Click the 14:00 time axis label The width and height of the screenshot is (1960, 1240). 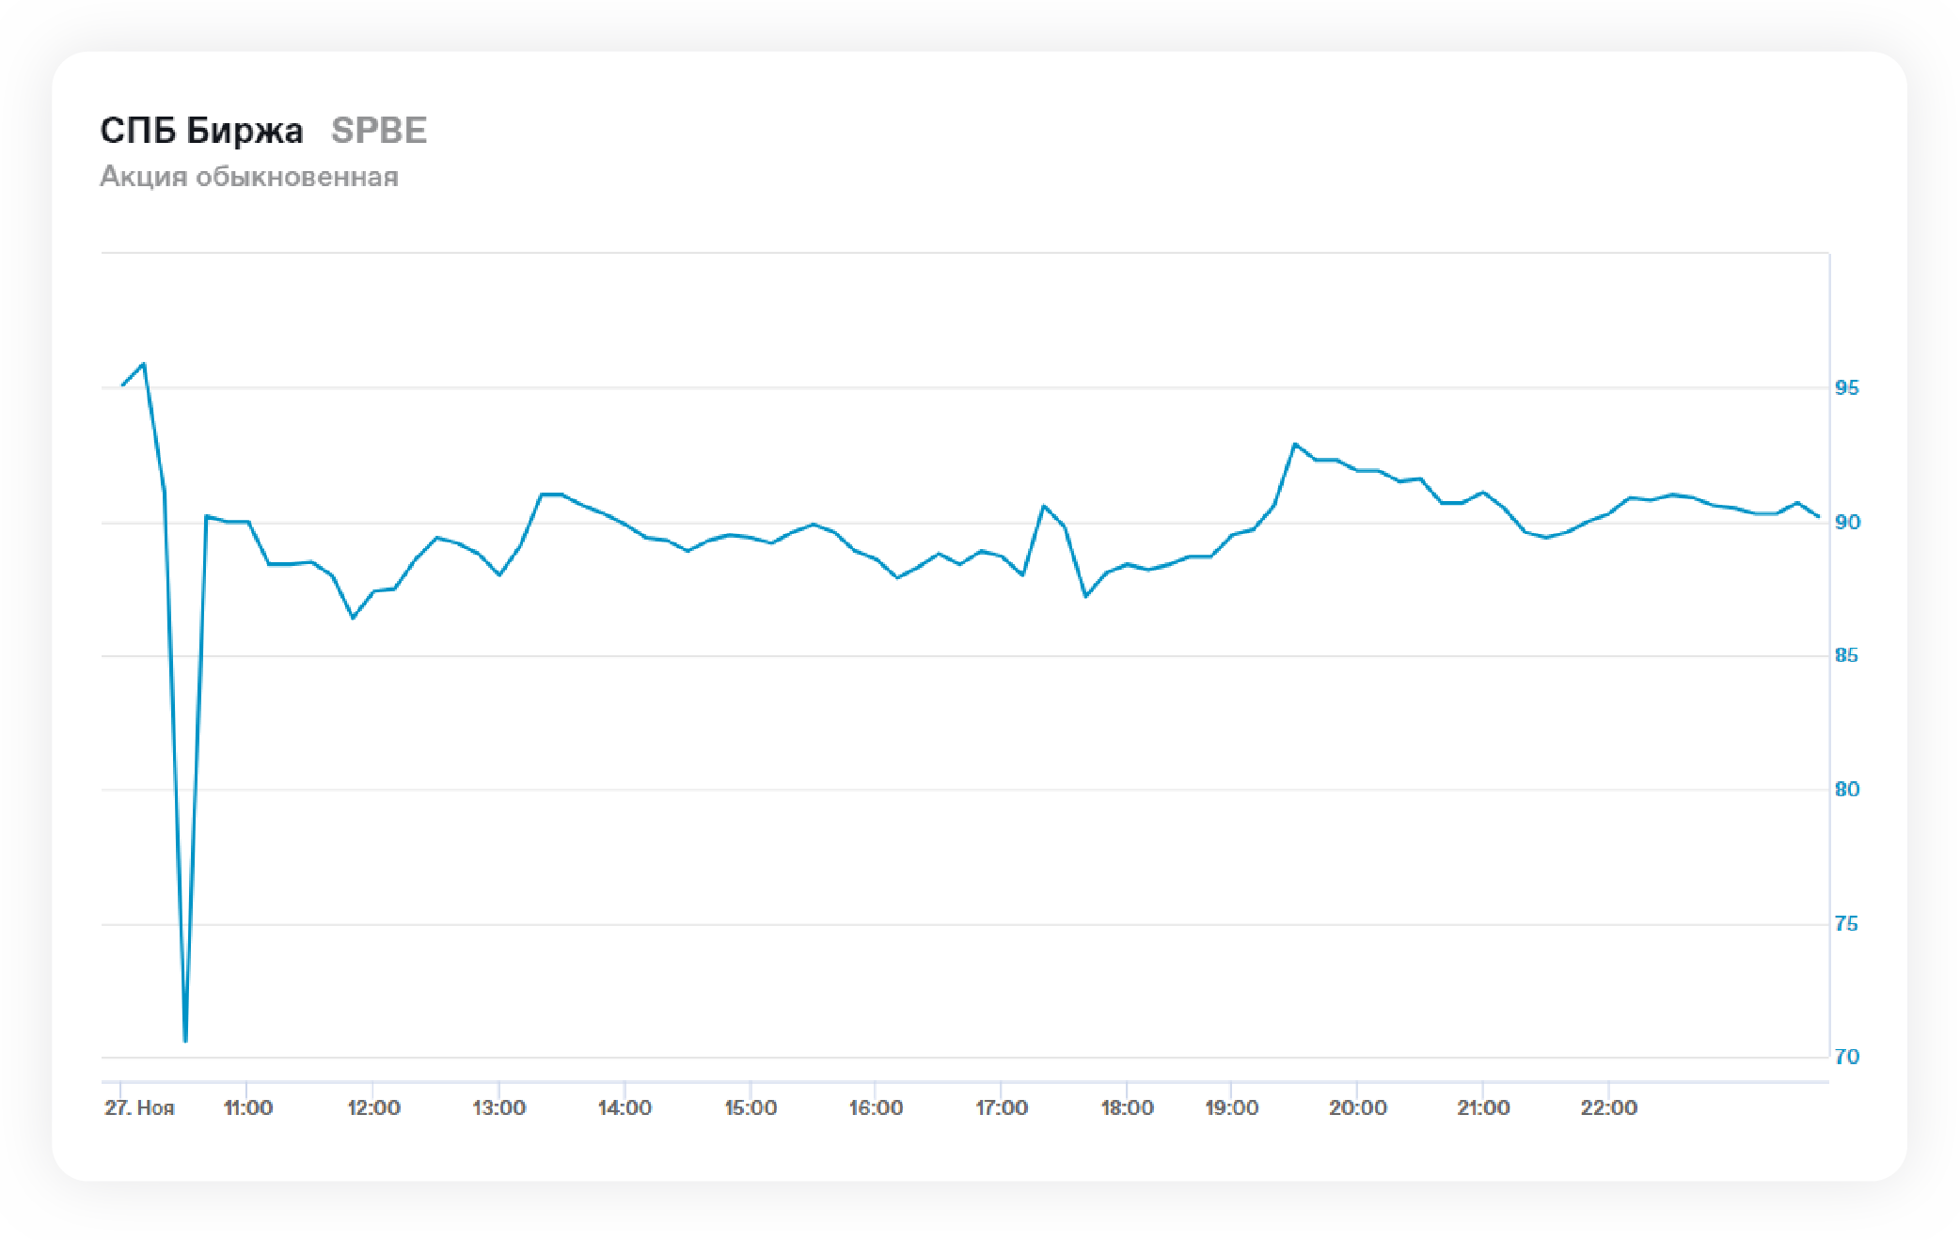point(624,1107)
